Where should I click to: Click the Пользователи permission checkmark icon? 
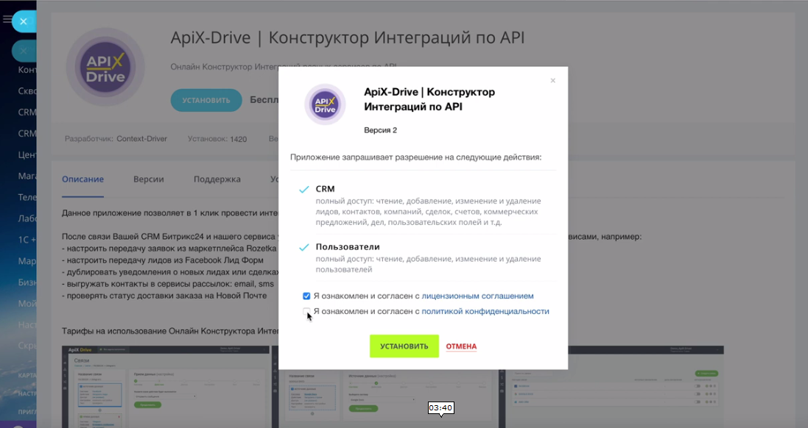point(304,247)
